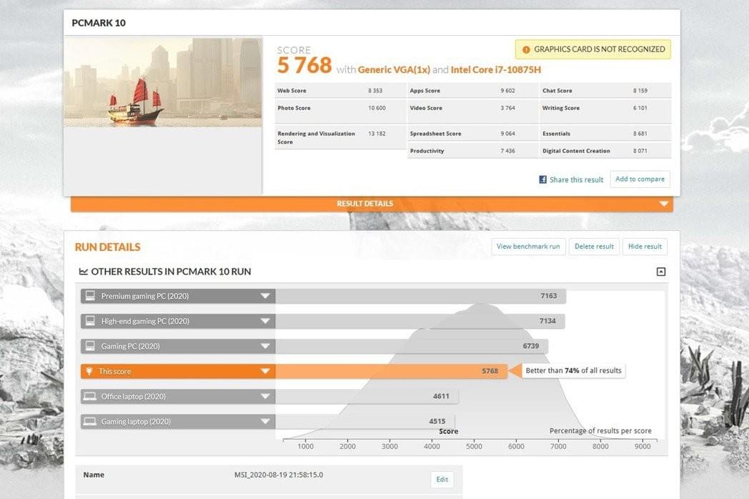Click Better than 74% of all results tooltip
The image size is (749, 499).
(x=573, y=370)
